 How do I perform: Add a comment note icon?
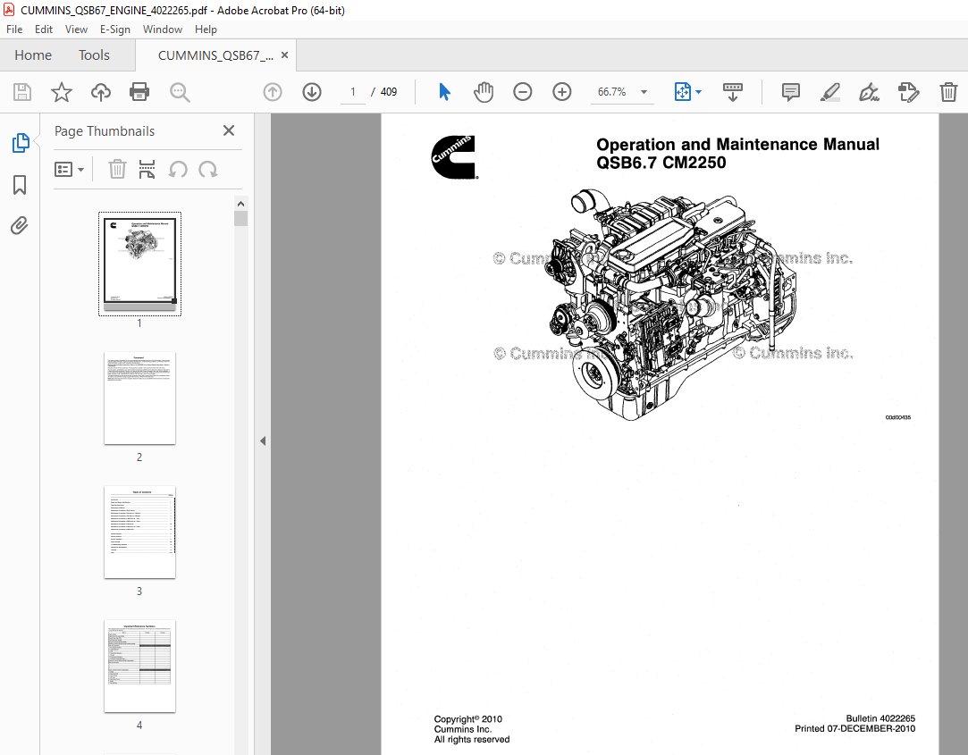coord(790,92)
